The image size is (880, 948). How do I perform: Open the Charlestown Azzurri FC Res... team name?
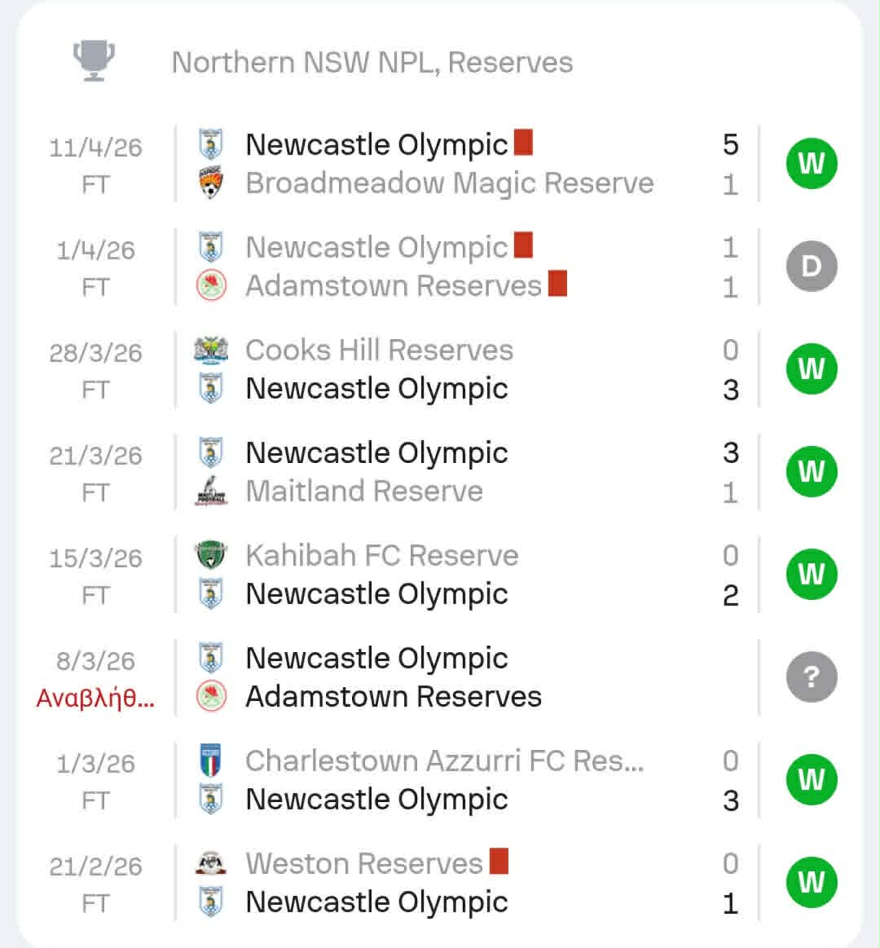coord(444,761)
